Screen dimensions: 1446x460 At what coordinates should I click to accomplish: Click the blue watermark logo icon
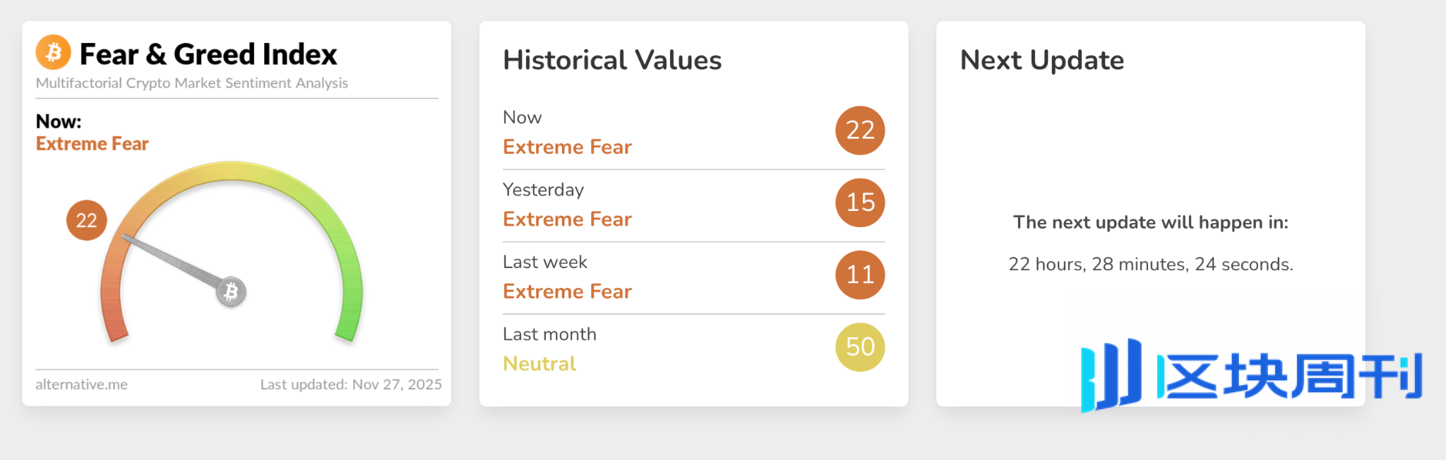pyautogui.click(x=1111, y=375)
